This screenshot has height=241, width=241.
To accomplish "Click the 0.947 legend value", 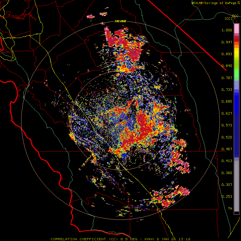I will click(x=227, y=42).
